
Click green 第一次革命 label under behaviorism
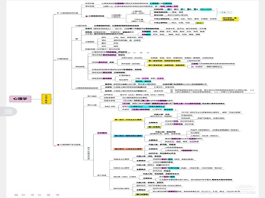tap(154, 127)
